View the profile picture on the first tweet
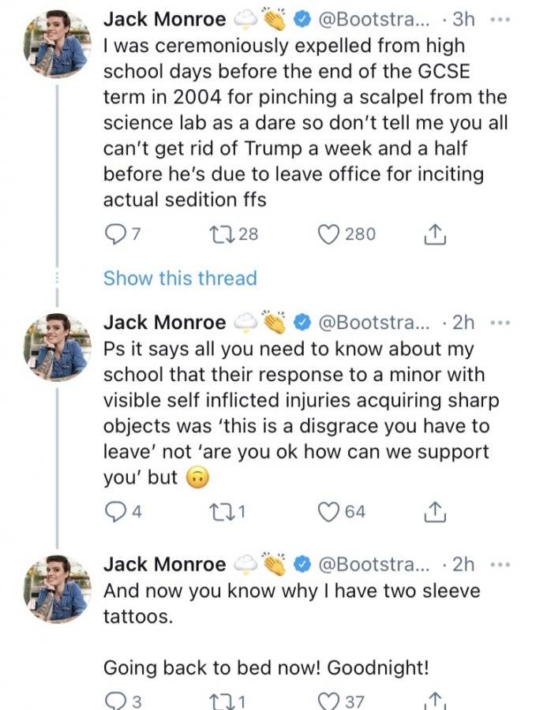The width and height of the screenshot is (536, 710). (x=57, y=43)
